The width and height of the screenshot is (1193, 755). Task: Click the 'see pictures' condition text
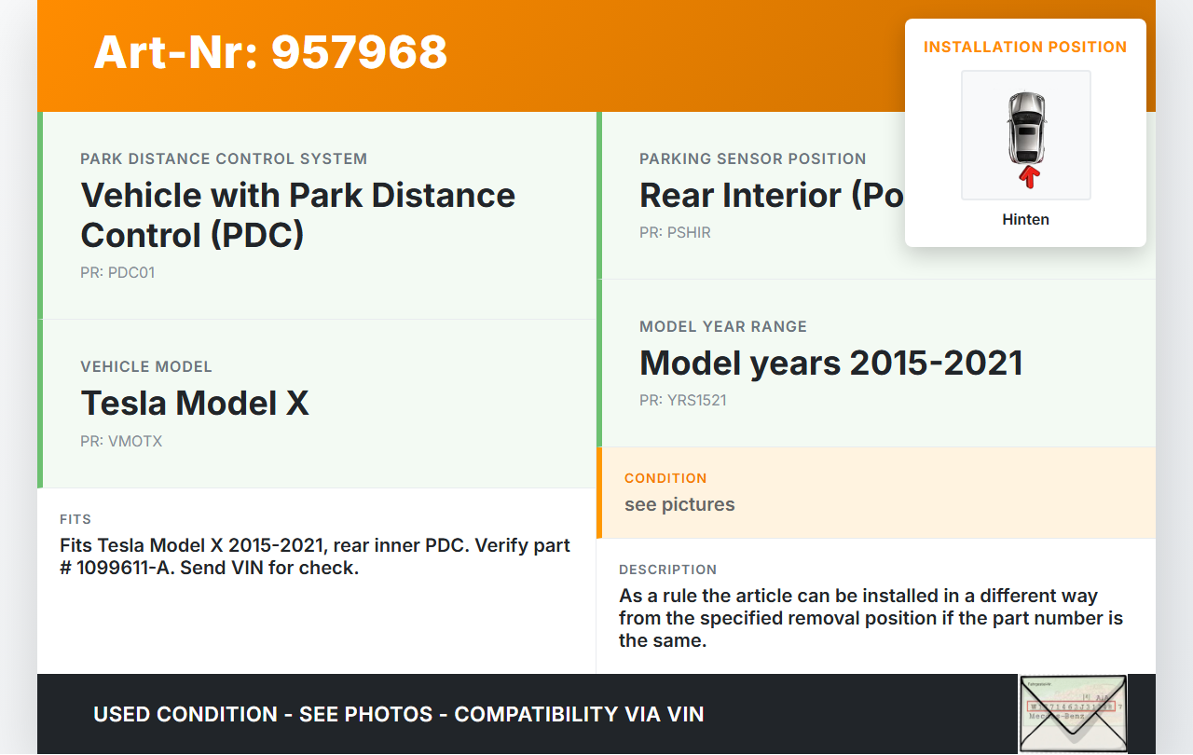679,504
